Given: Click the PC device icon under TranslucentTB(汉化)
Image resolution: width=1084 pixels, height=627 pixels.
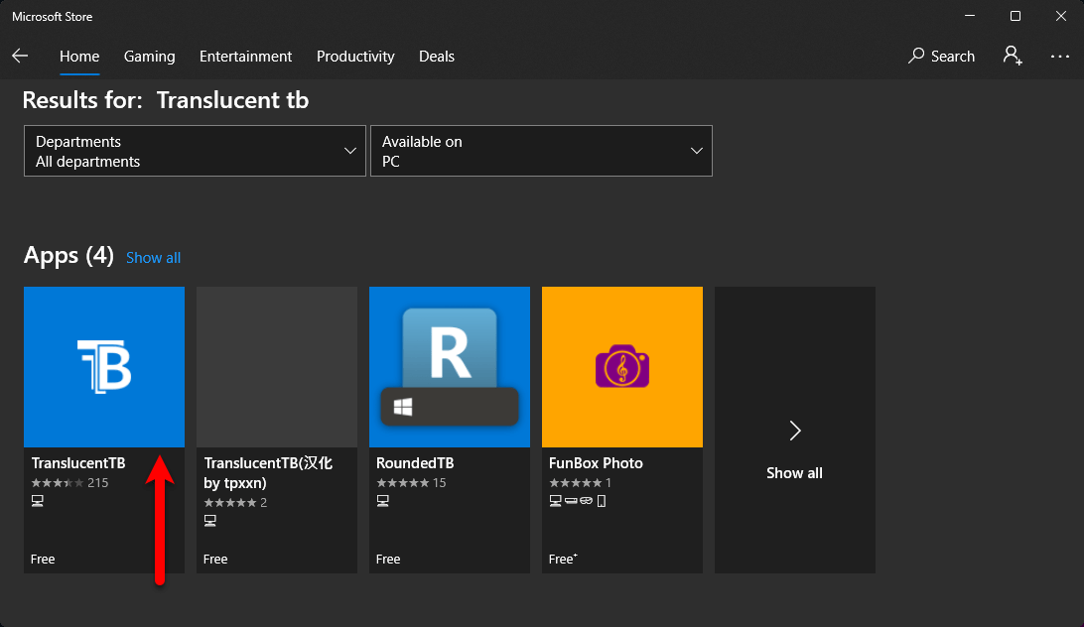Looking at the screenshot, I should tap(210, 520).
